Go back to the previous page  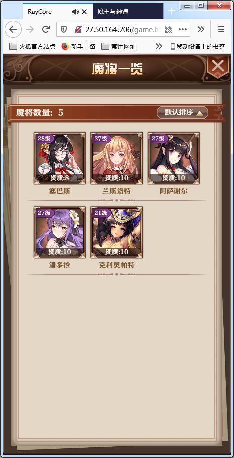click(13, 29)
